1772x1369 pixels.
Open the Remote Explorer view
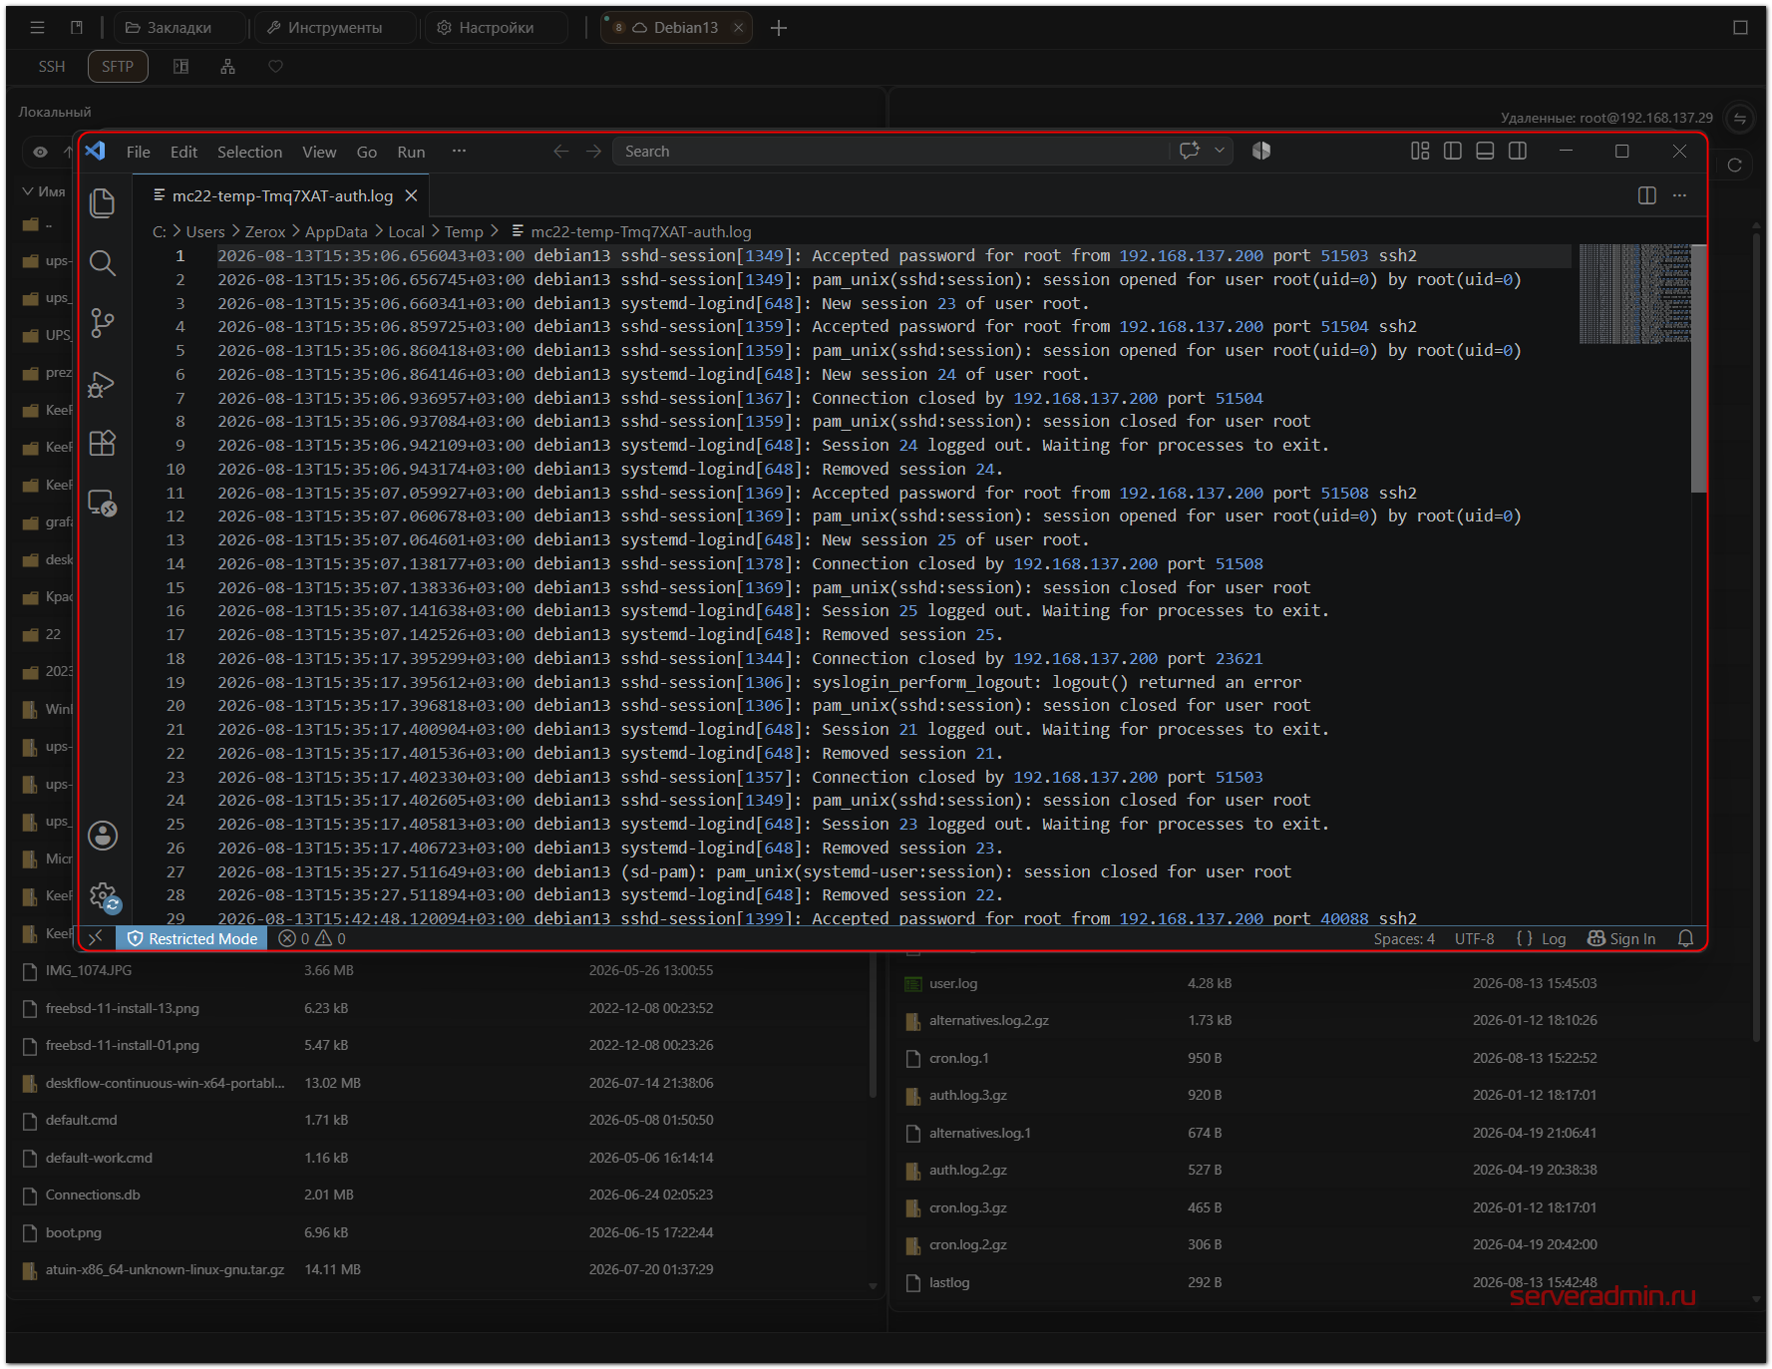click(103, 503)
